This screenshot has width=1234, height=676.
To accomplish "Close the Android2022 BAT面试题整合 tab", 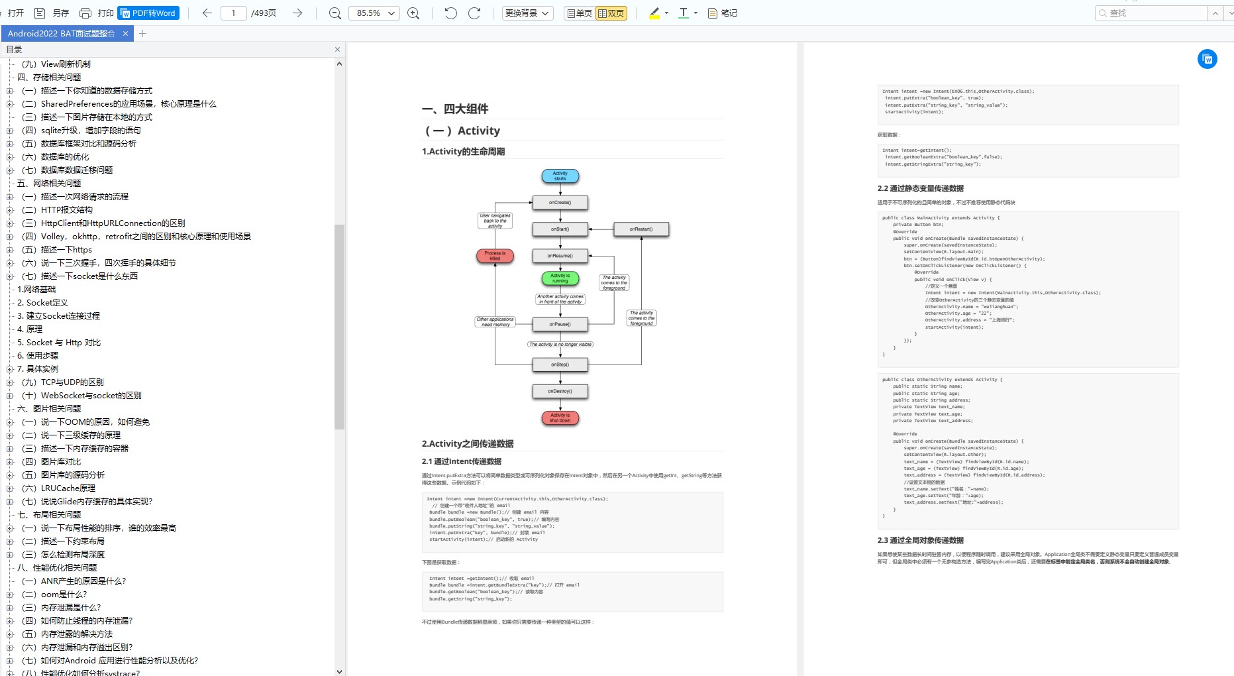I will pos(125,33).
